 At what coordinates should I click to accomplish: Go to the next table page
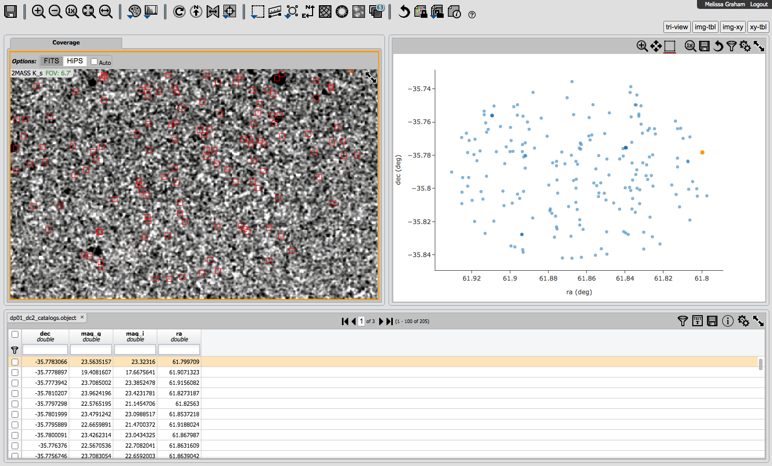tap(381, 321)
